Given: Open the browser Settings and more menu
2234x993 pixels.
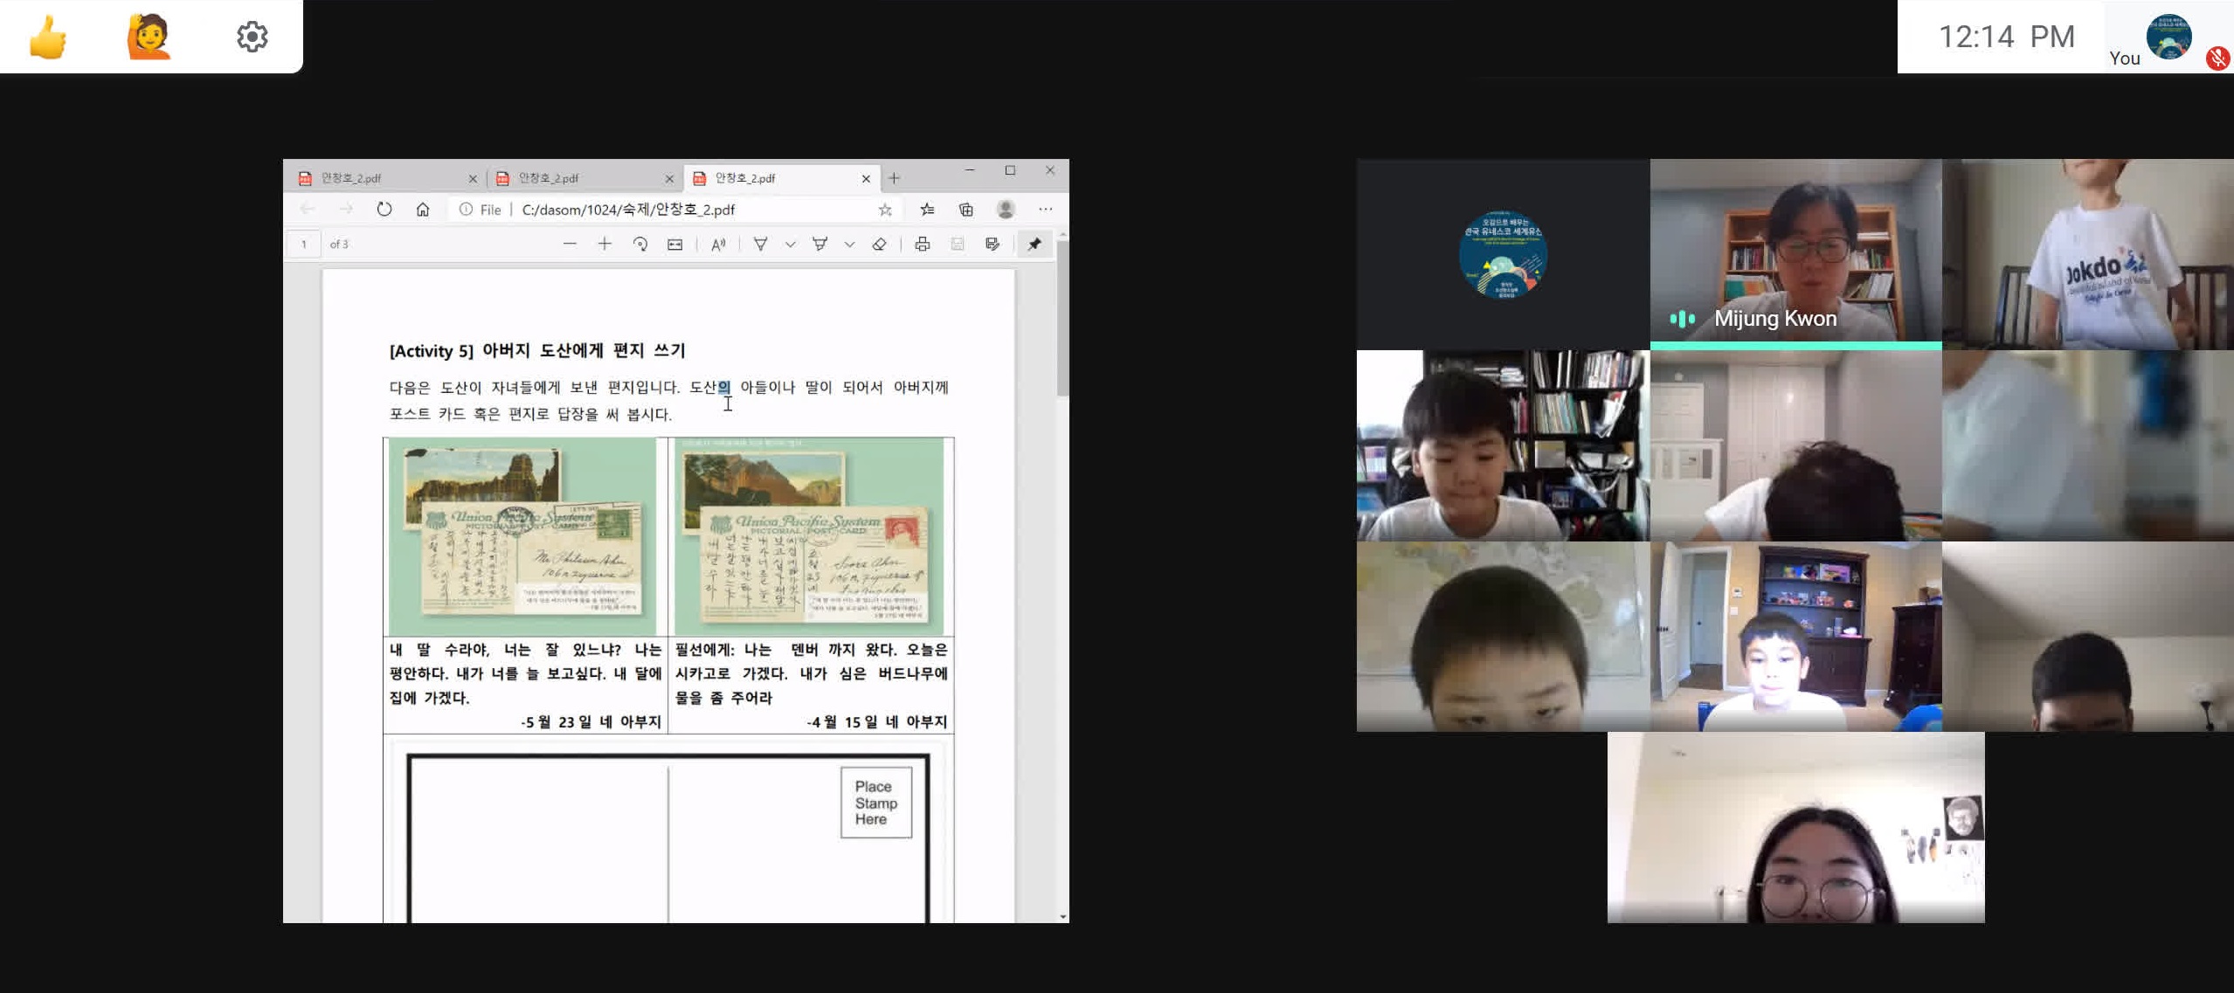Looking at the screenshot, I should 1045,210.
